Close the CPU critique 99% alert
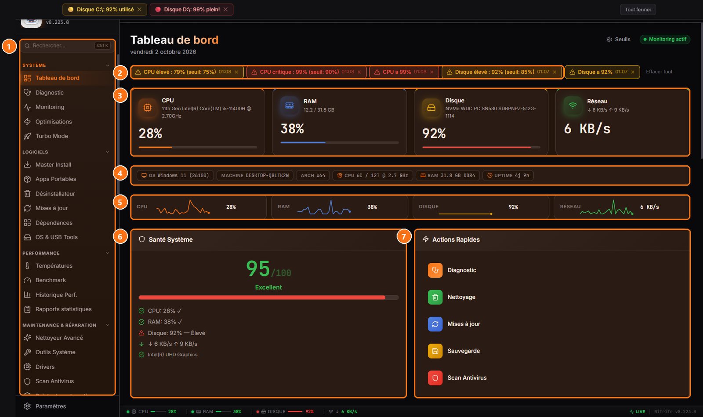The height and width of the screenshot is (417, 703). [359, 72]
